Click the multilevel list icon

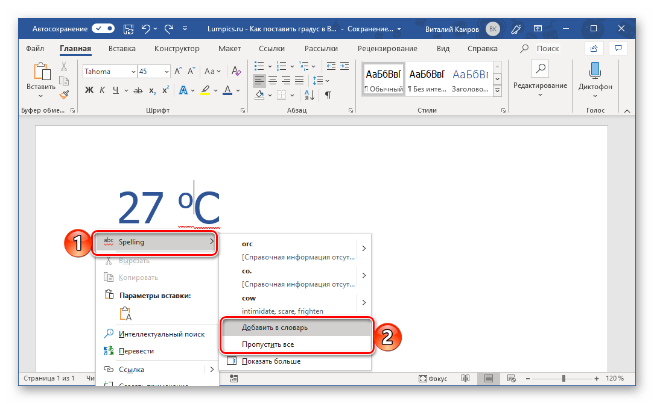[x=304, y=66]
